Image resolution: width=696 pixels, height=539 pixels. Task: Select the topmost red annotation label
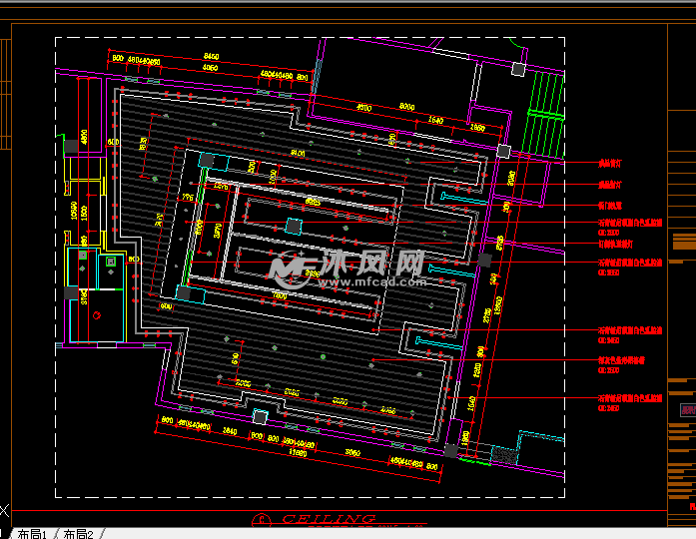607,161
